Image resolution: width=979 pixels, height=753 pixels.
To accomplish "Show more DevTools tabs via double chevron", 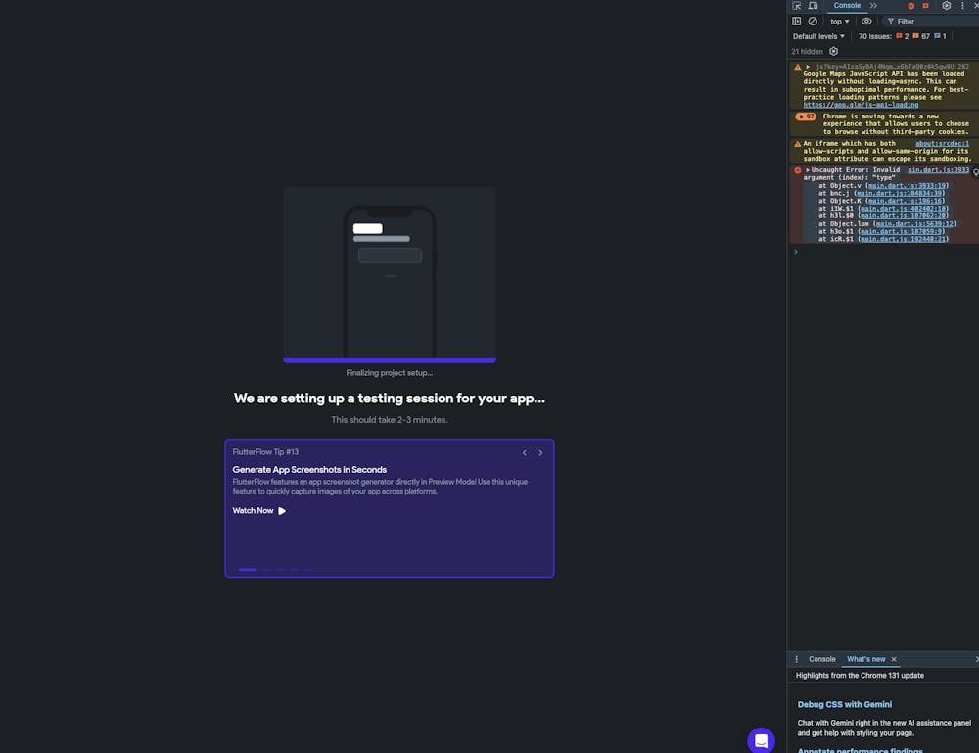I will (873, 6).
